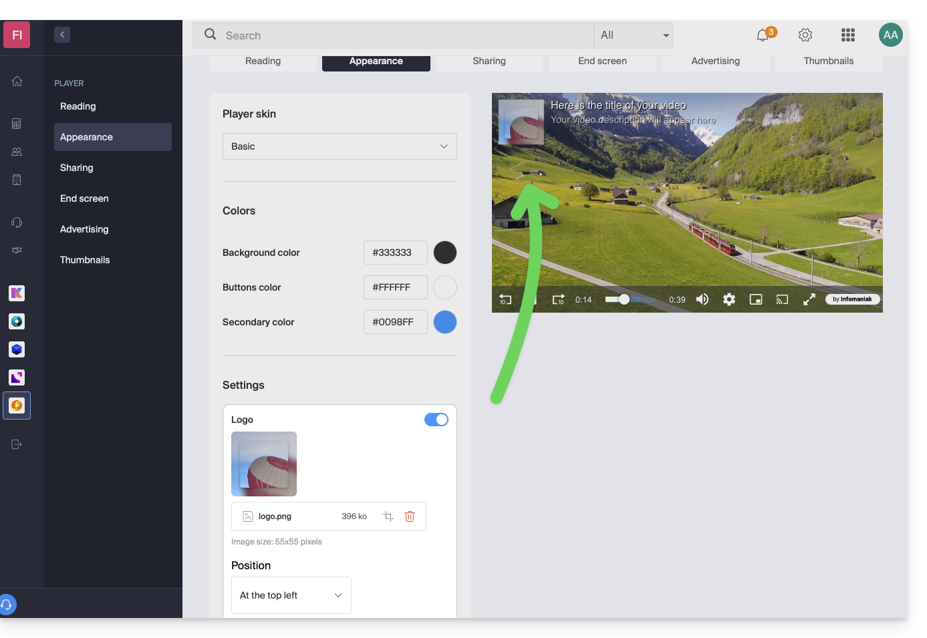Open the apps grid menu
Image resolution: width=927 pixels, height=638 pixels.
tap(848, 35)
